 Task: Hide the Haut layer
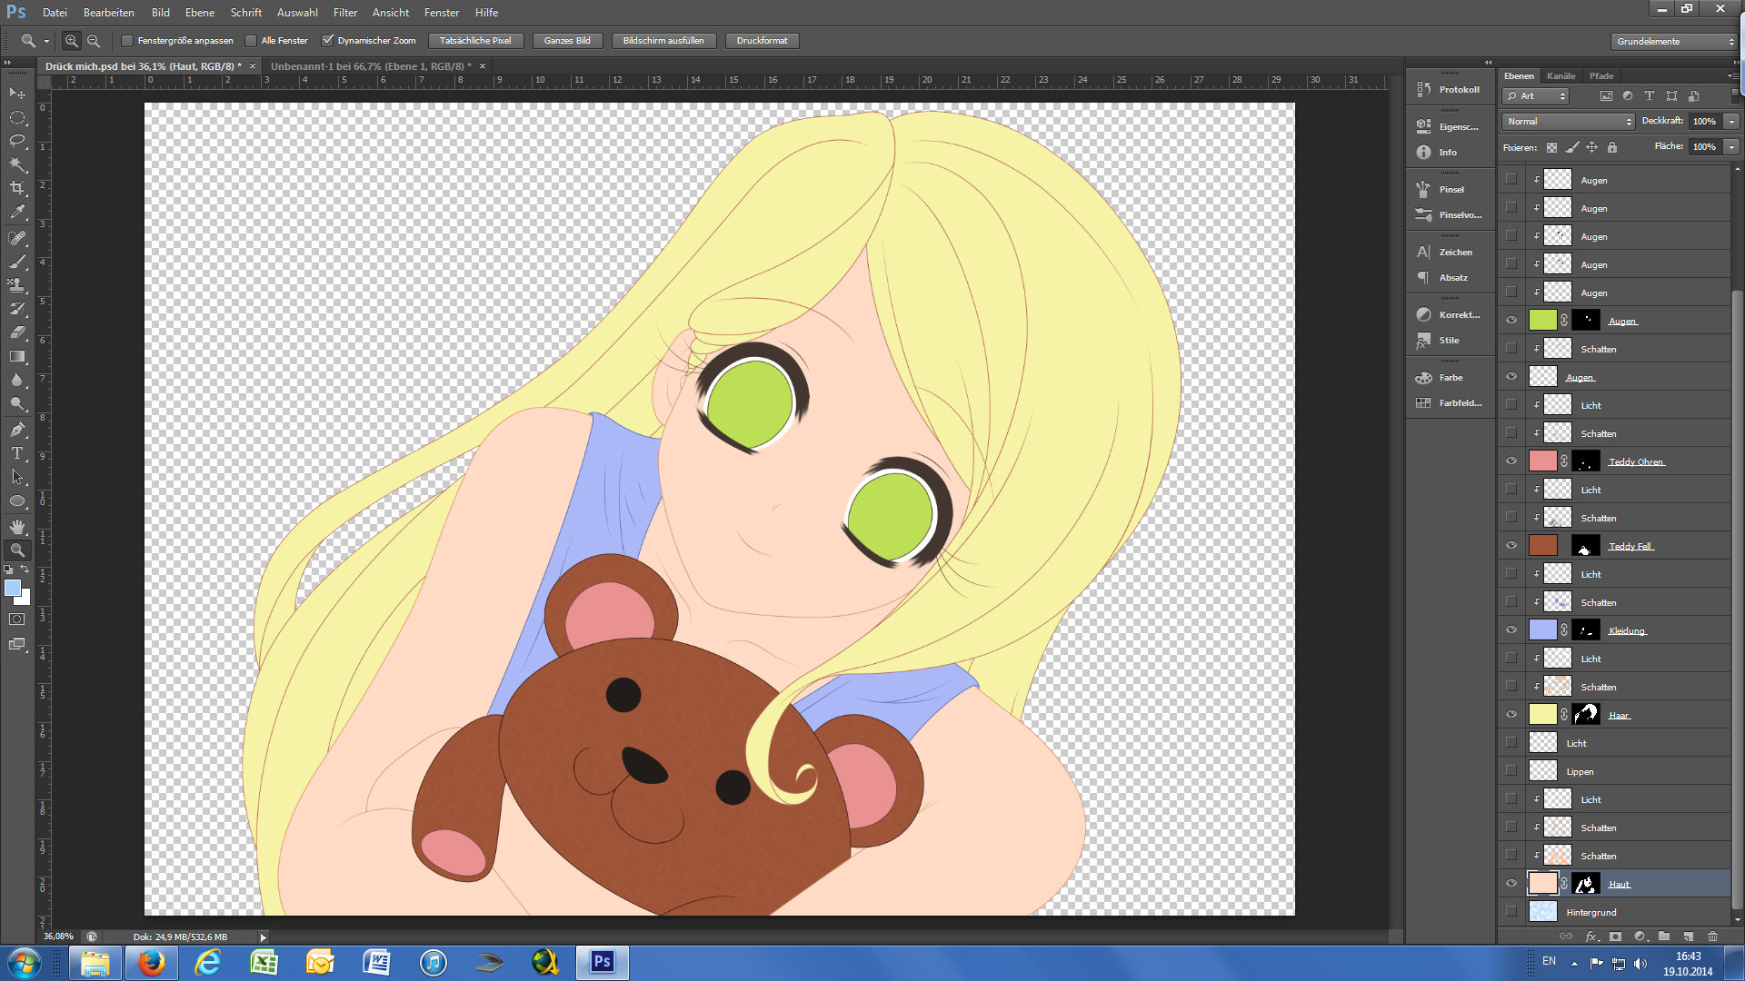pos(1511,884)
